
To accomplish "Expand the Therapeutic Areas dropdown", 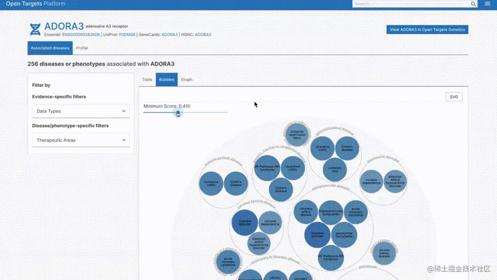I will coord(81,140).
